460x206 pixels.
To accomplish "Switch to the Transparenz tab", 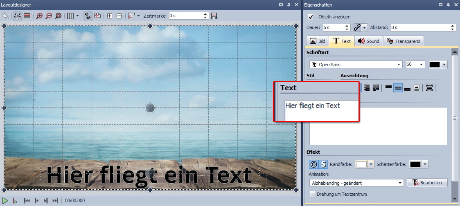I will (404, 41).
